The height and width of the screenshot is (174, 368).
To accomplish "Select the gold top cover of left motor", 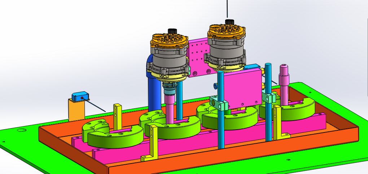I will [x=170, y=40].
